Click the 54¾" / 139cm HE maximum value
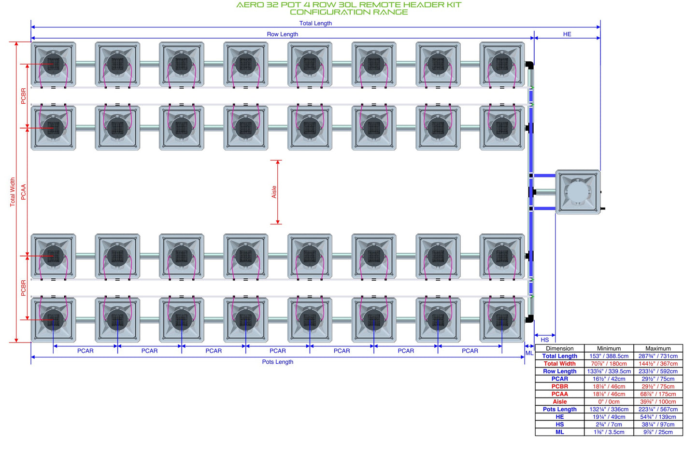Viewport: 698px width, 452px height. pyautogui.click(x=658, y=417)
